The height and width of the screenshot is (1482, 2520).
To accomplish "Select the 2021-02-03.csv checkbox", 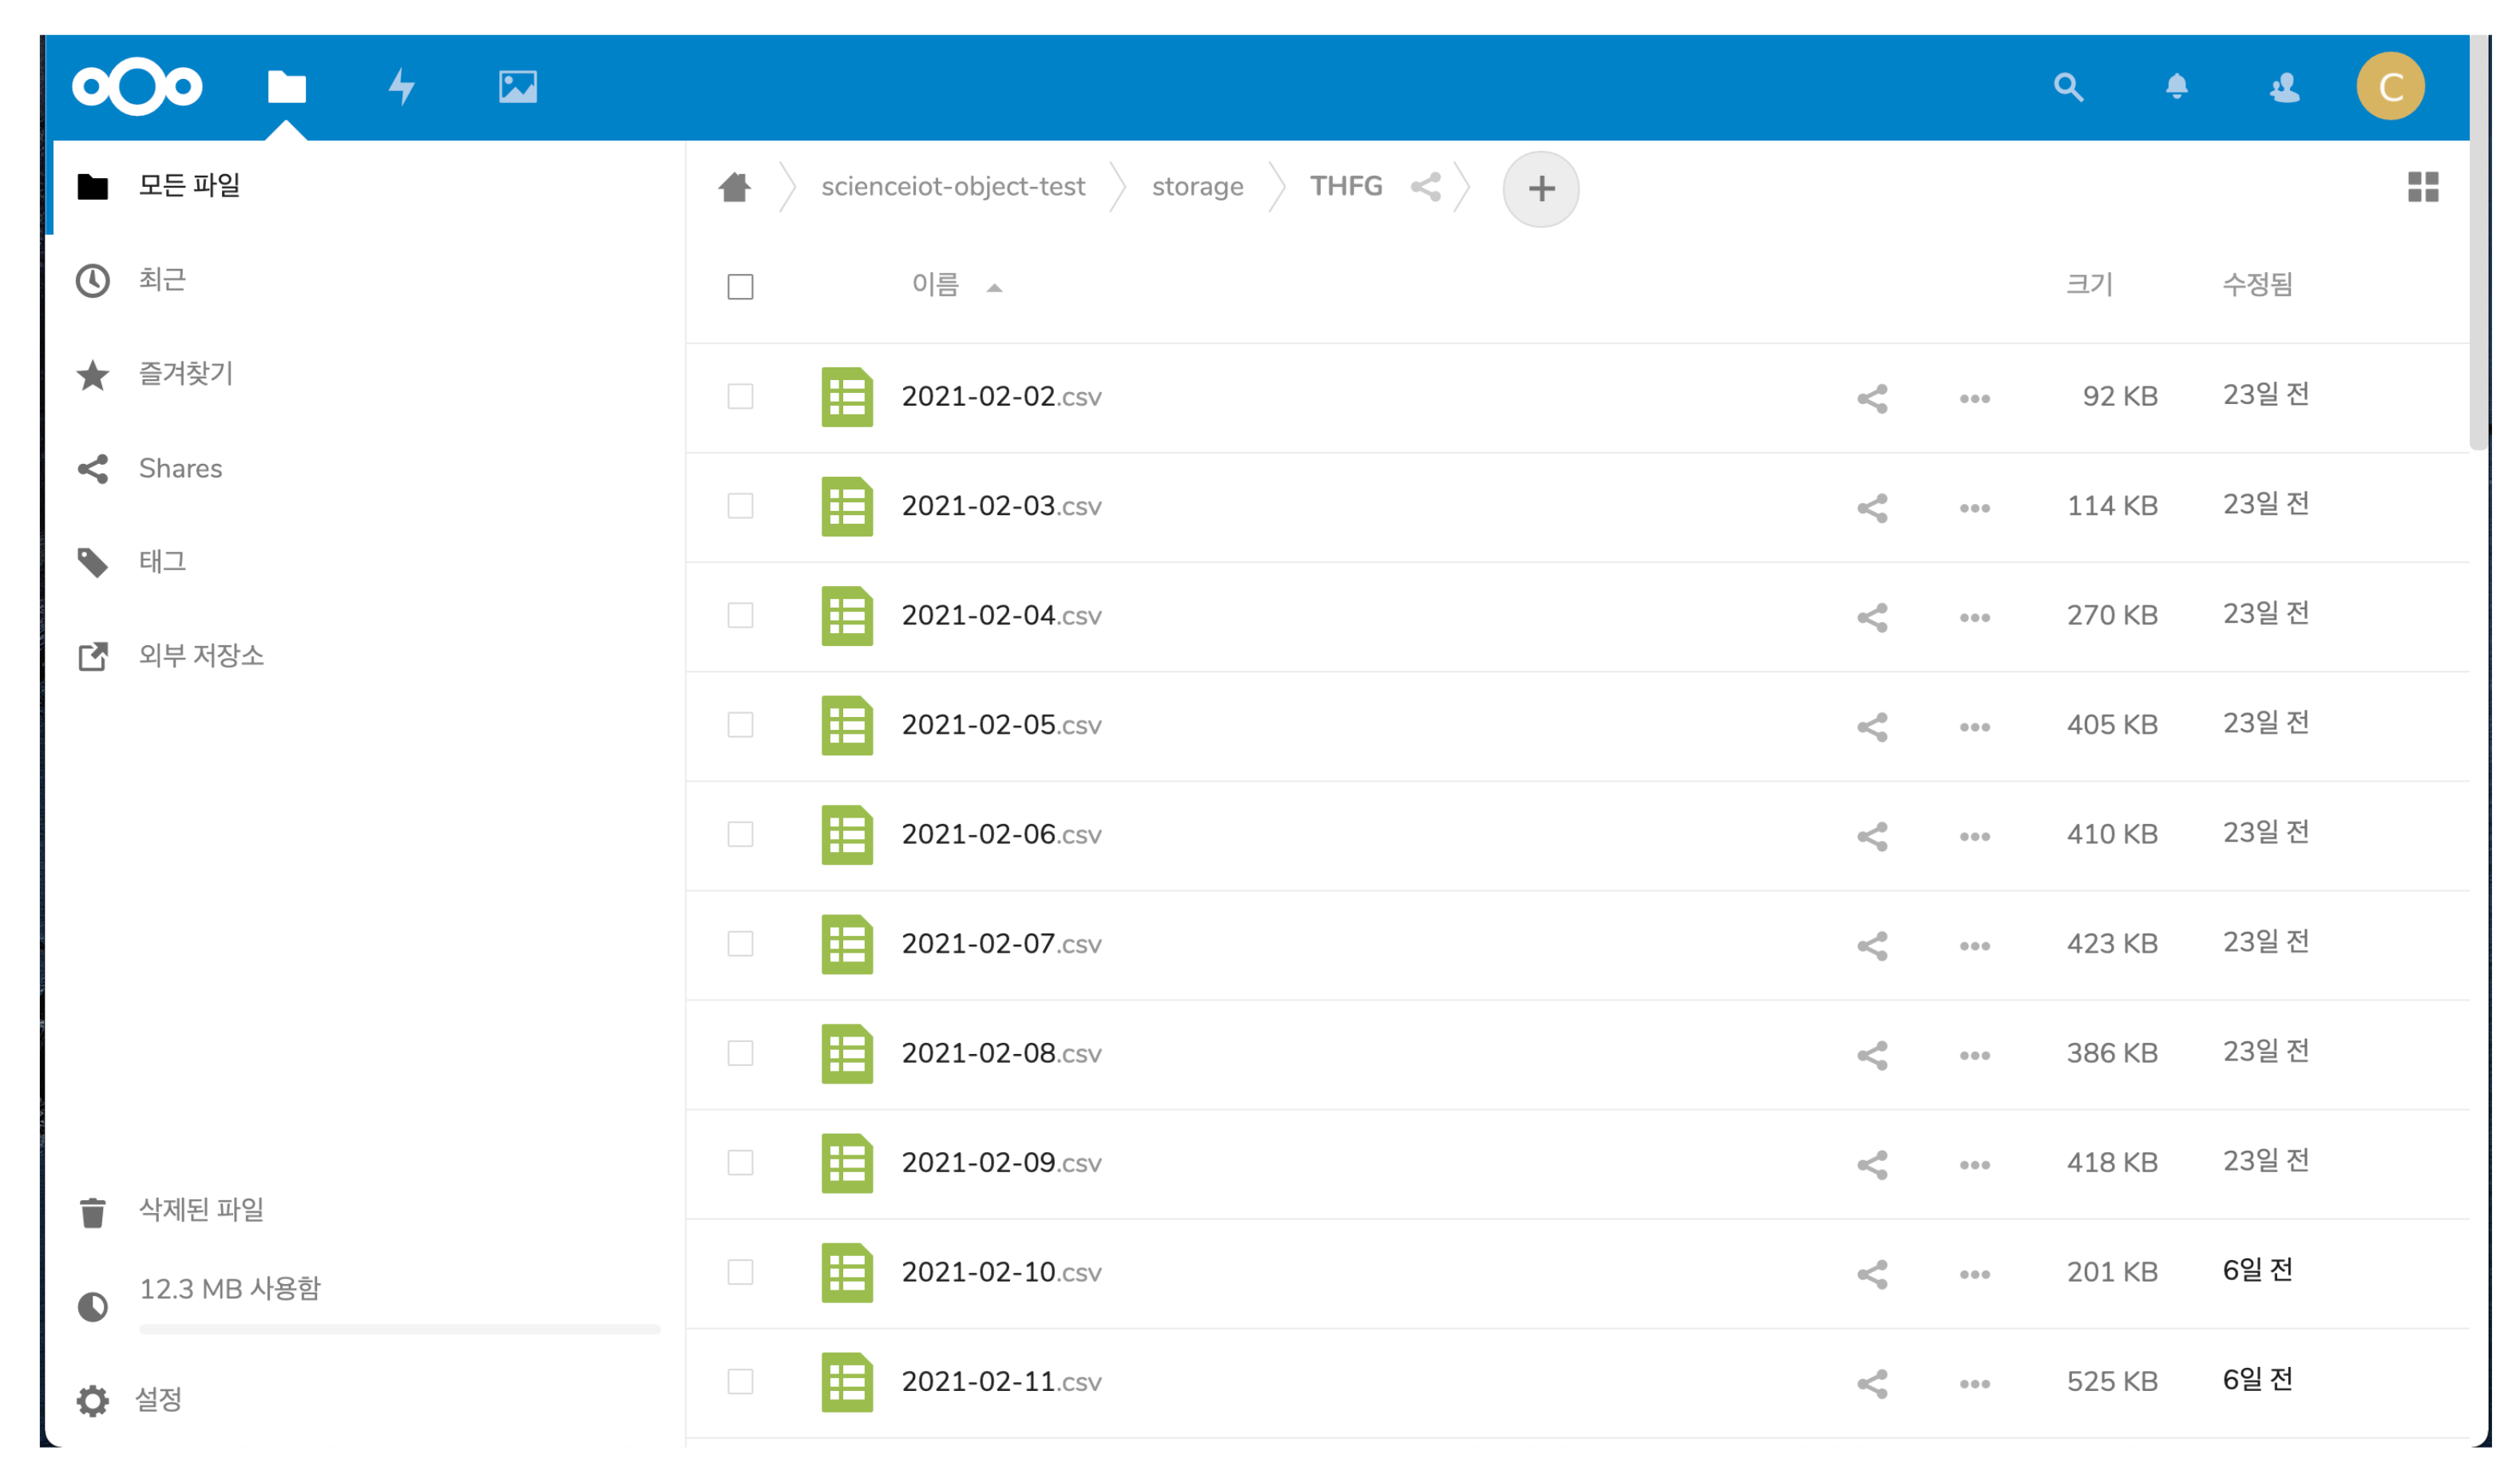I will click(x=740, y=506).
